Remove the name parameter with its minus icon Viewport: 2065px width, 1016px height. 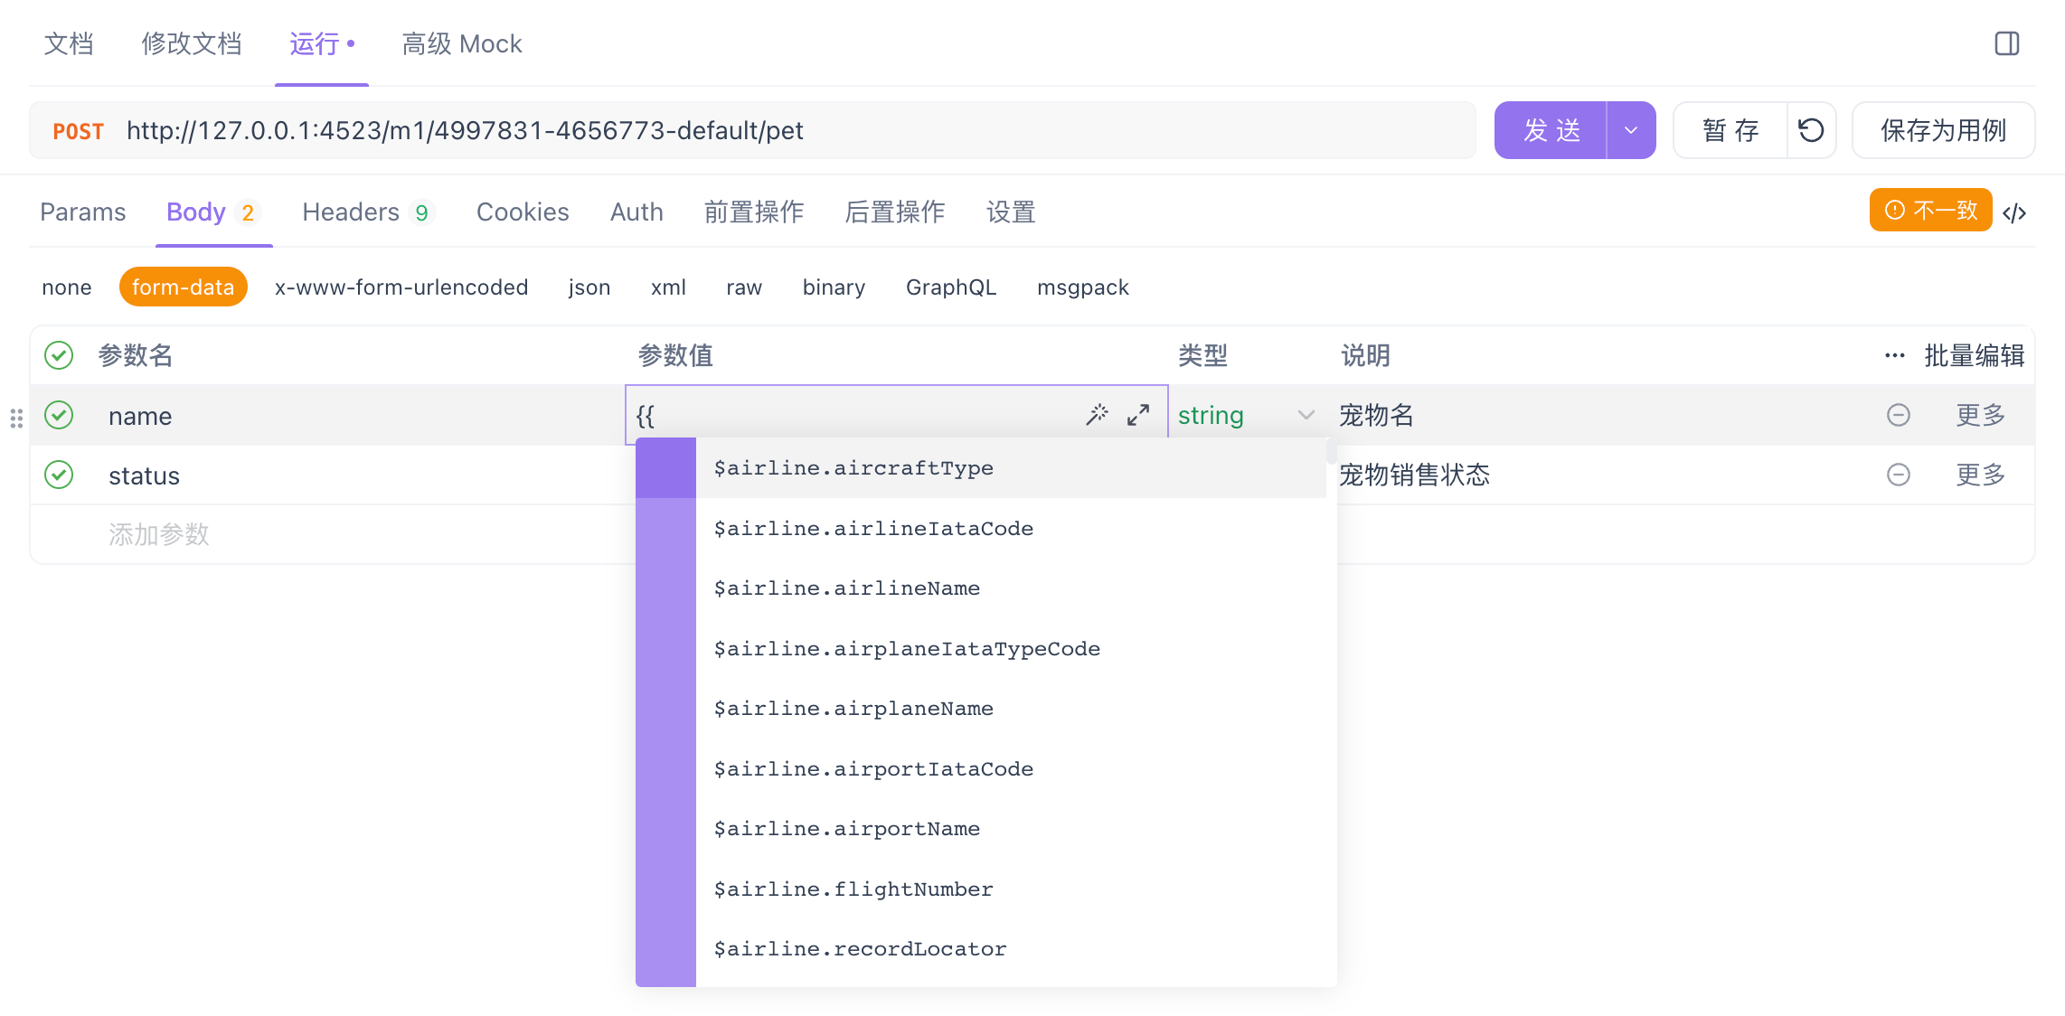click(1898, 415)
